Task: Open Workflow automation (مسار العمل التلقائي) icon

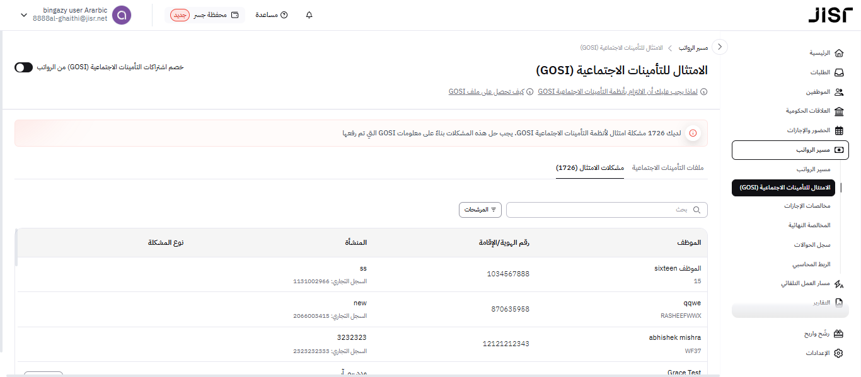Action: click(x=838, y=284)
